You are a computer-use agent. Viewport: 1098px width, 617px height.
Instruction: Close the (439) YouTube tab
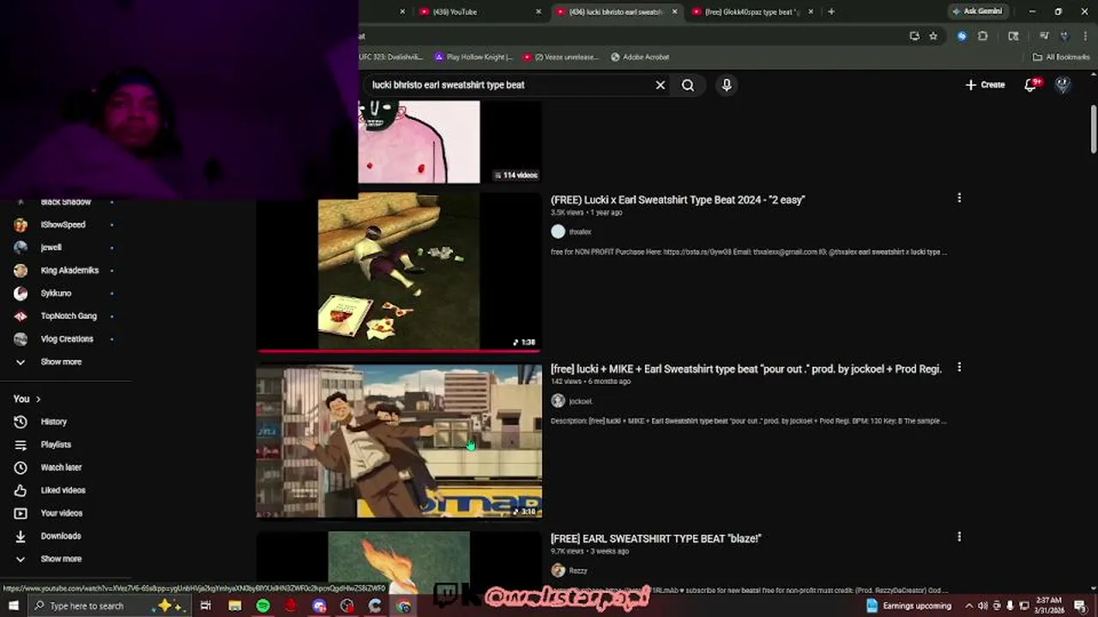point(539,12)
